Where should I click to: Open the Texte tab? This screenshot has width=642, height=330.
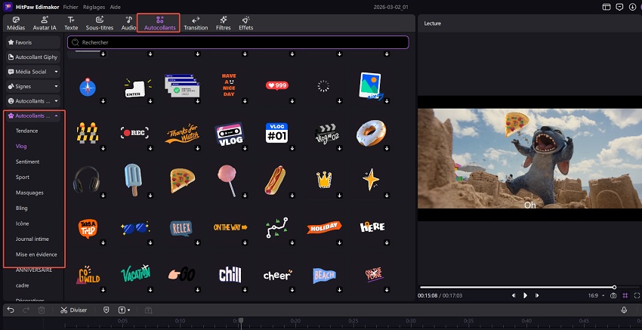(x=71, y=23)
